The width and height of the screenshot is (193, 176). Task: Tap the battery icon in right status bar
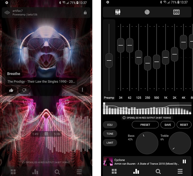pos(178,2)
